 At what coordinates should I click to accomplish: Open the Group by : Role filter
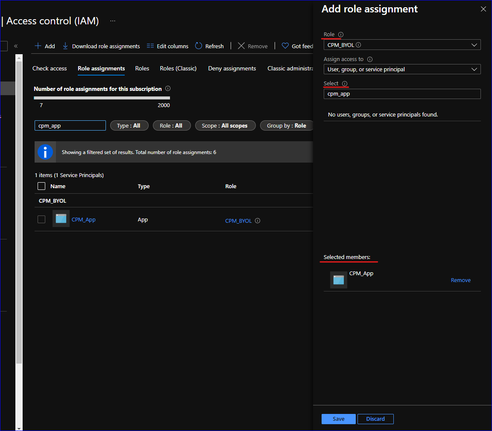coord(287,125)
